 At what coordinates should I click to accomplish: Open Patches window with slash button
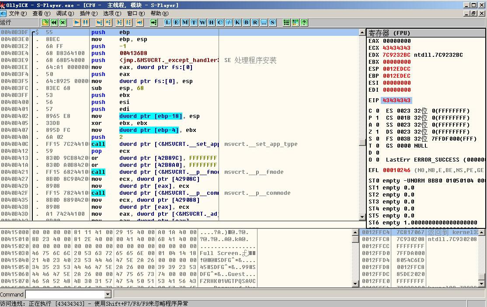point(229,22)
